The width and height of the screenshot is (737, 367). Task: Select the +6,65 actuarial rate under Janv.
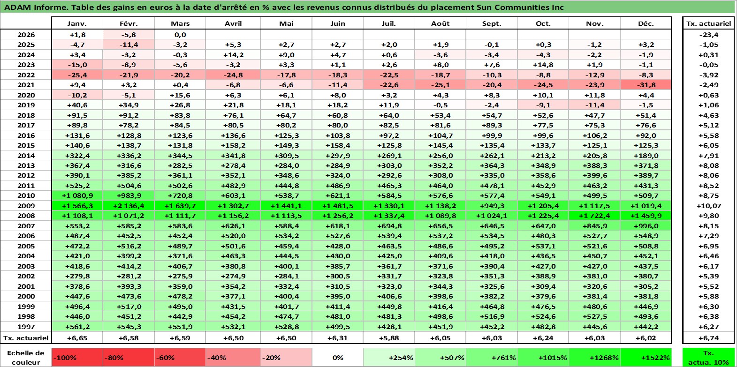coord(77,338)
